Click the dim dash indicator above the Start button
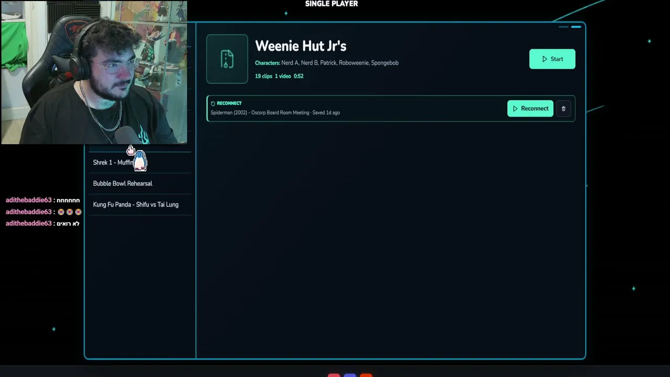Viewport: 670px width, 377px height. click(x=563, y=27)
